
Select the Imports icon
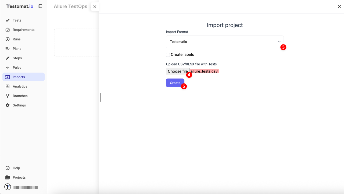click(x=8, y=77)
